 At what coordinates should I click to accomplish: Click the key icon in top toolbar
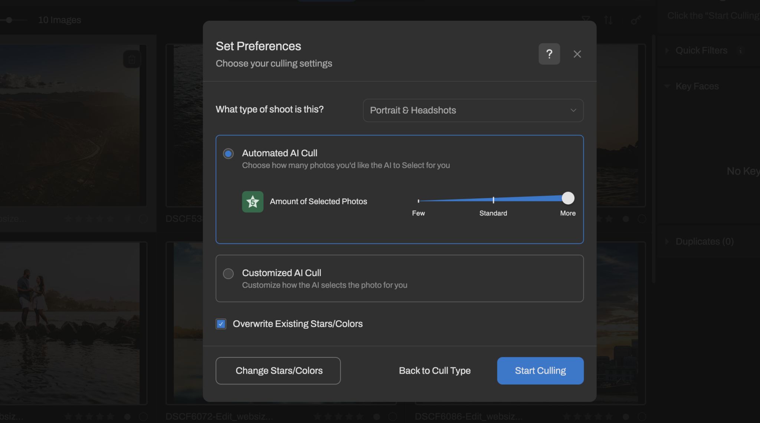point(636,20)
